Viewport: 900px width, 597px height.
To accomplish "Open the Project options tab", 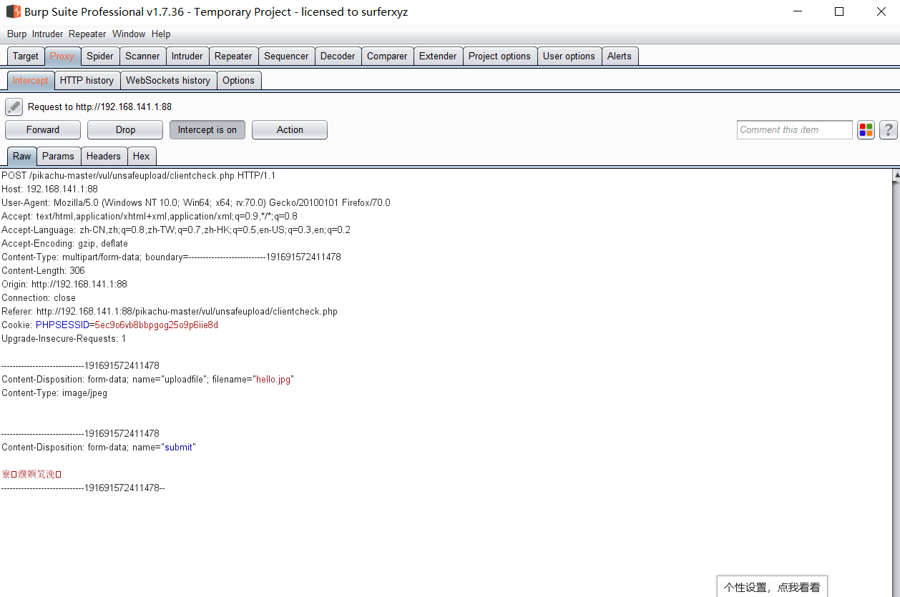I will (499, 56).
